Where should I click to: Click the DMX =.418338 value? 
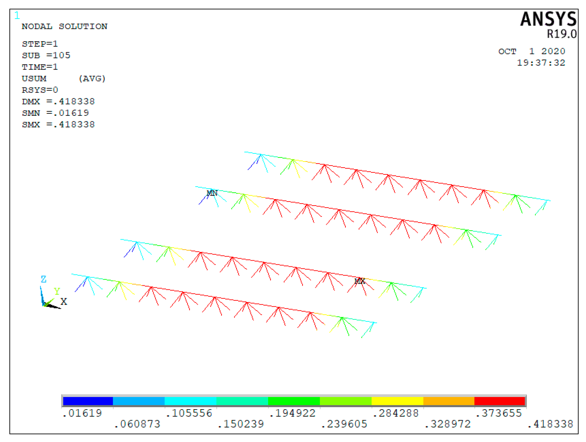(58, 101)
